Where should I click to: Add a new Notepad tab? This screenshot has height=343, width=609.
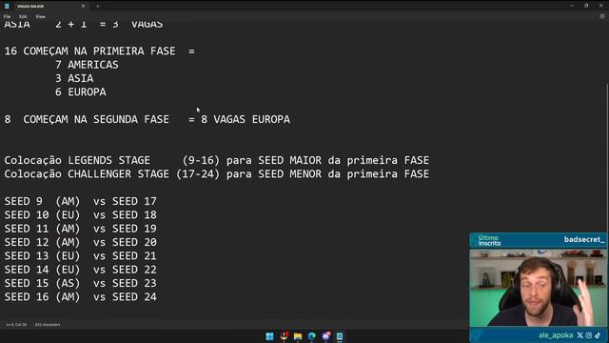tap(97, 6)
